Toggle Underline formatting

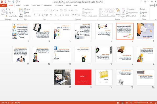pyautogui.click(x=40, y=15)
